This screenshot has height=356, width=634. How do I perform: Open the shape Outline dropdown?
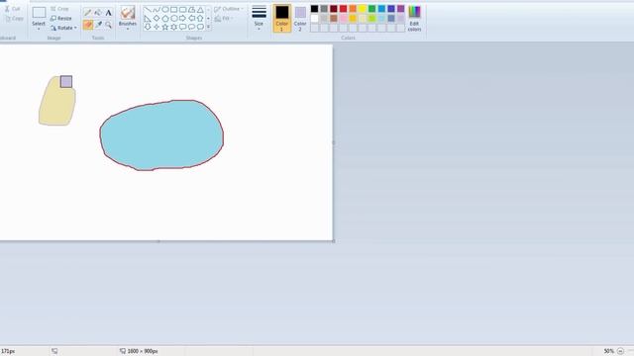(x=229, y=9)
